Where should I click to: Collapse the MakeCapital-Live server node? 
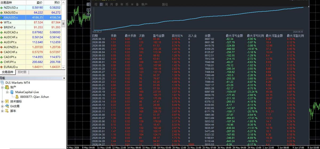7,92
